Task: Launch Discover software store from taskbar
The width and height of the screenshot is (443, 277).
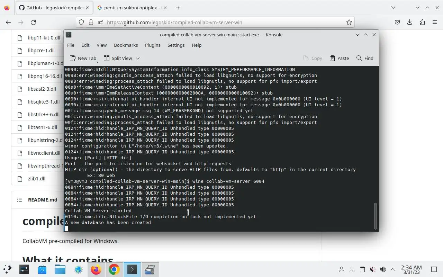Action: [x=42, y=269]
